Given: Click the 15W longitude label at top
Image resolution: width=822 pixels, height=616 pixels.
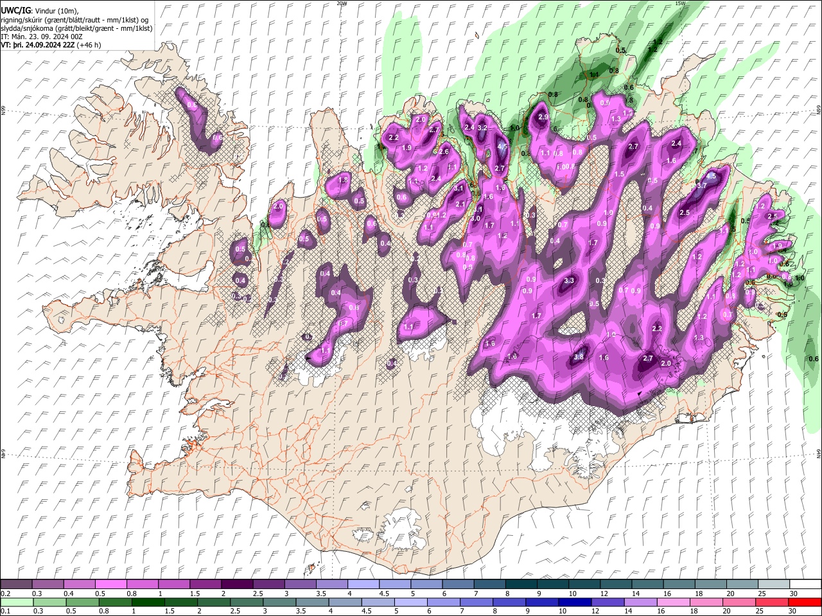Looking at the screenshot, I should tap(680, 3).
